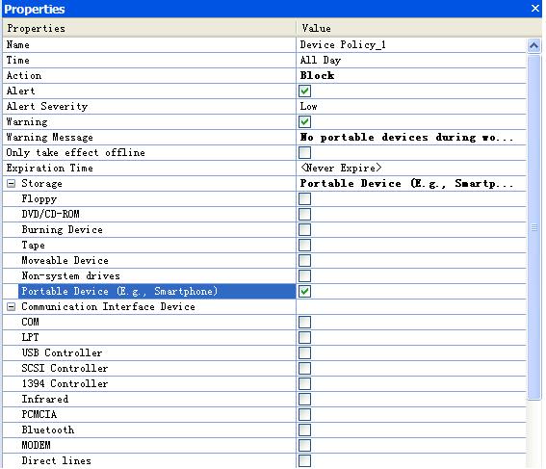Click the vertical scrollbar thumb
Viewport: 546px width, 469px height.
tap(533, 227)
